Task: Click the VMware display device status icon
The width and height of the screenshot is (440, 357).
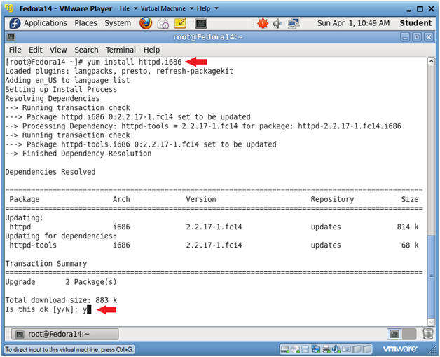Action: pyautogui.click(x=346, y=349)
